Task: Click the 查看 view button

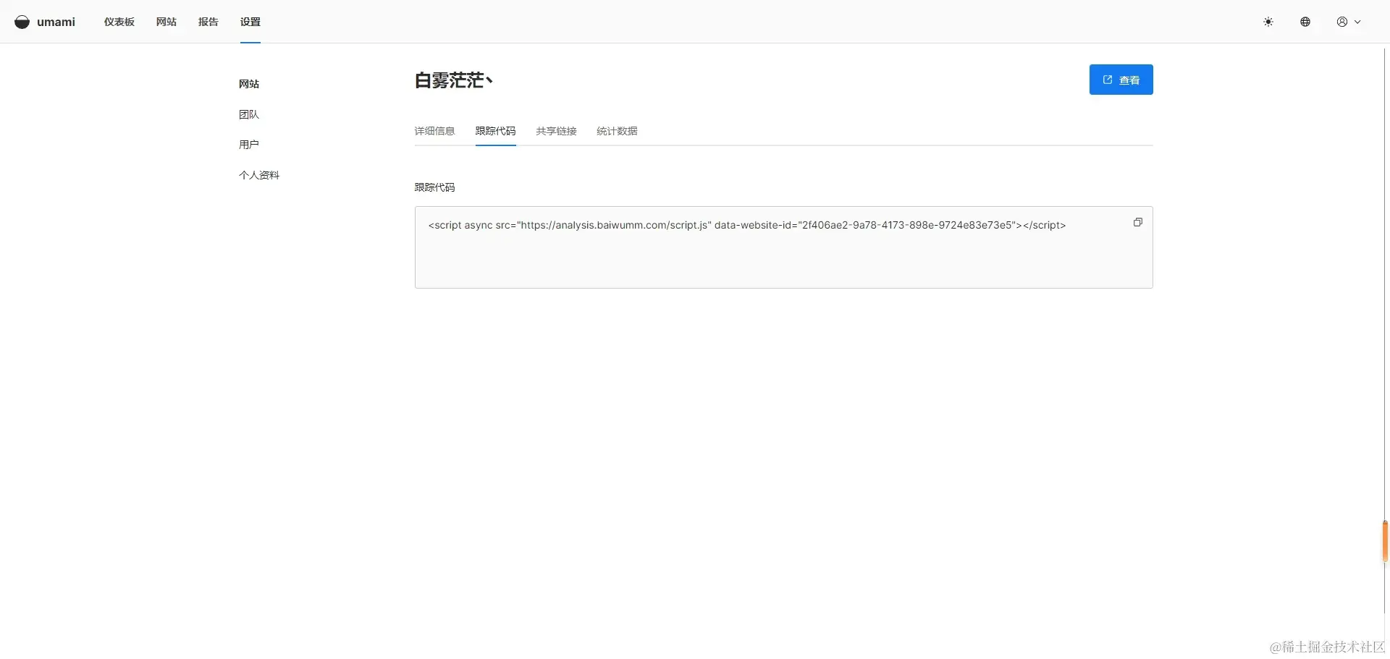Action: (1121, 80)
